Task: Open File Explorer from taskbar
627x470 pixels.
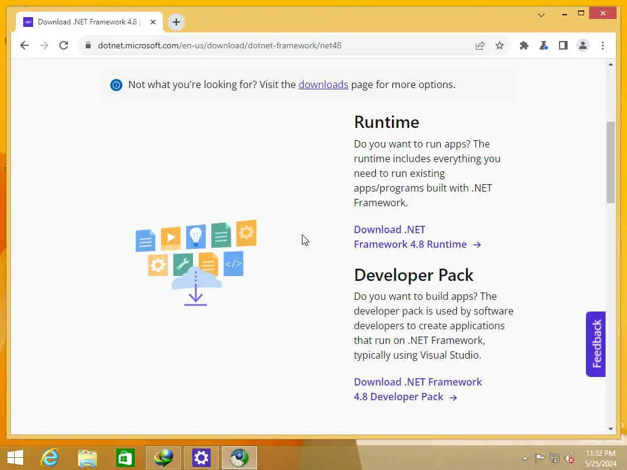Action: pyautogui.click(x=87, y=458)
